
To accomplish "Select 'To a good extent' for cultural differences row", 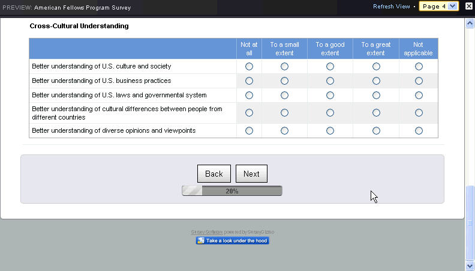I will click(330, 113).
